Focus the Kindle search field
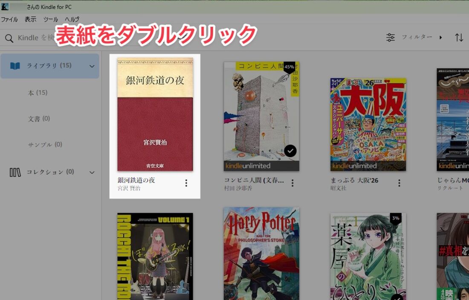This screenshot has width=469, height=300. [x=75, y=37]
